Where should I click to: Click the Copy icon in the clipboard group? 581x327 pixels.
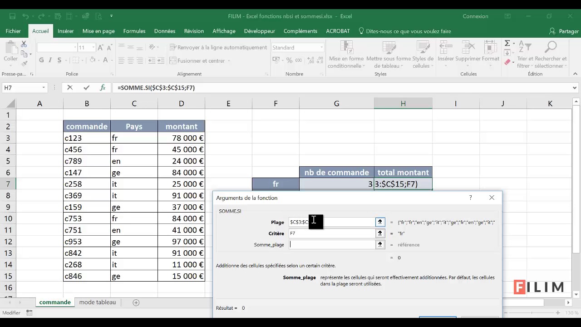[x=24, y=54]
